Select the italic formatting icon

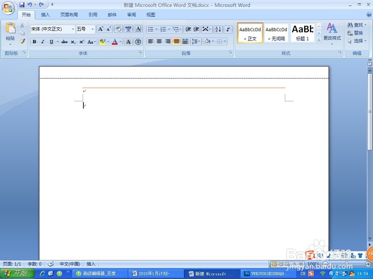coord(43,42)
